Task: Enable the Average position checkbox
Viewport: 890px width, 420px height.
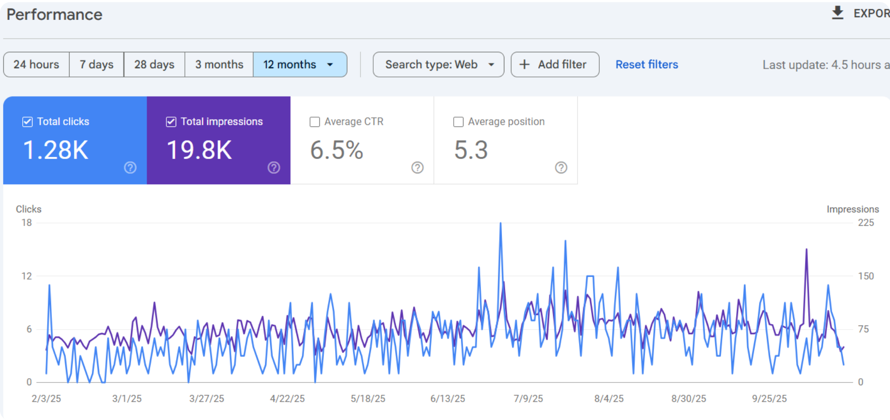Action: pos(458,122)
